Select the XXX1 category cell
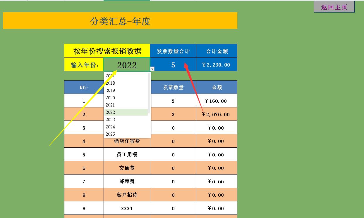 pos(126,208)
